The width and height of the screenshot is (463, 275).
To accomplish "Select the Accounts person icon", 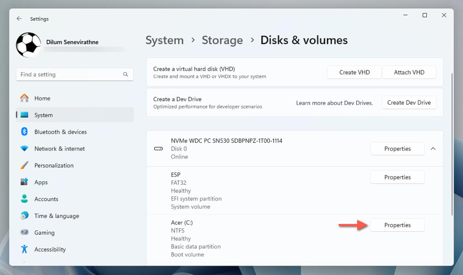I will pyautogui.click(x=24, y=199).
